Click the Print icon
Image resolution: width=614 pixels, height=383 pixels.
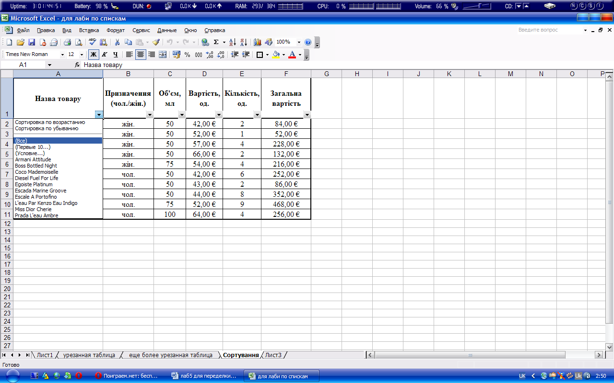tap(68, 42)
